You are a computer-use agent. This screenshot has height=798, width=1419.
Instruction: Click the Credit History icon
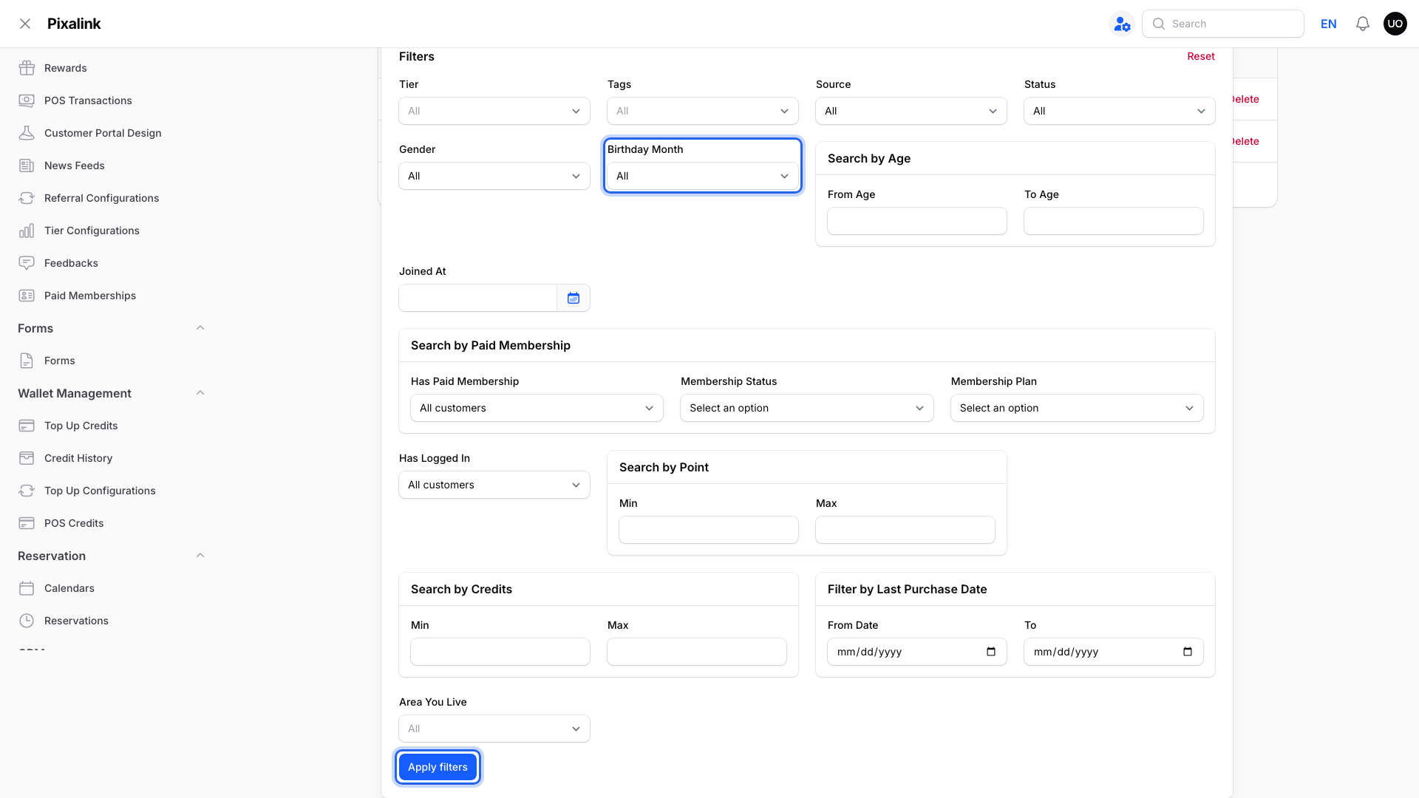[27, 458]
